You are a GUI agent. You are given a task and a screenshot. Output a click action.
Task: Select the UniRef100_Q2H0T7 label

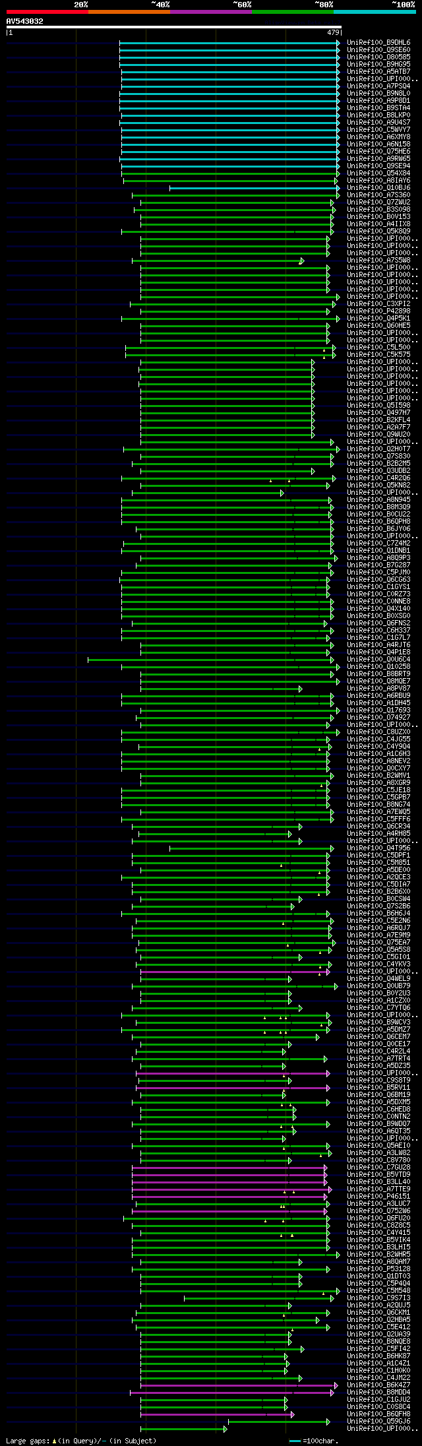378,449
